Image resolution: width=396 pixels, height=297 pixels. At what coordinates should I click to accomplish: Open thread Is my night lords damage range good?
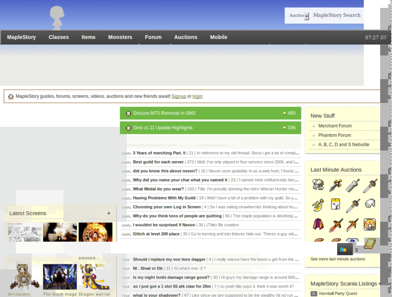tap(171, 277)
